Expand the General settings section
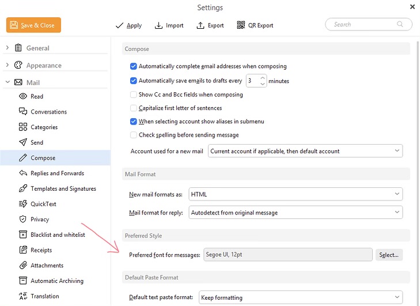 pyautogui.click(x=7, y=48)
